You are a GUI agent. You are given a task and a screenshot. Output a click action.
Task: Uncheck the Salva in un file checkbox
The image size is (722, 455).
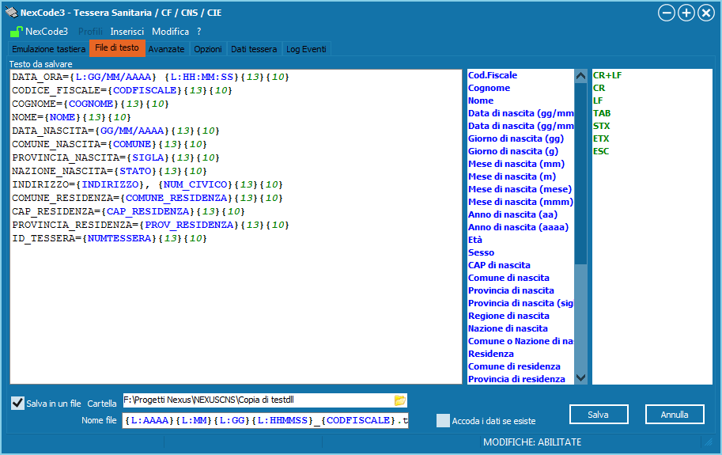coord(18,404)
